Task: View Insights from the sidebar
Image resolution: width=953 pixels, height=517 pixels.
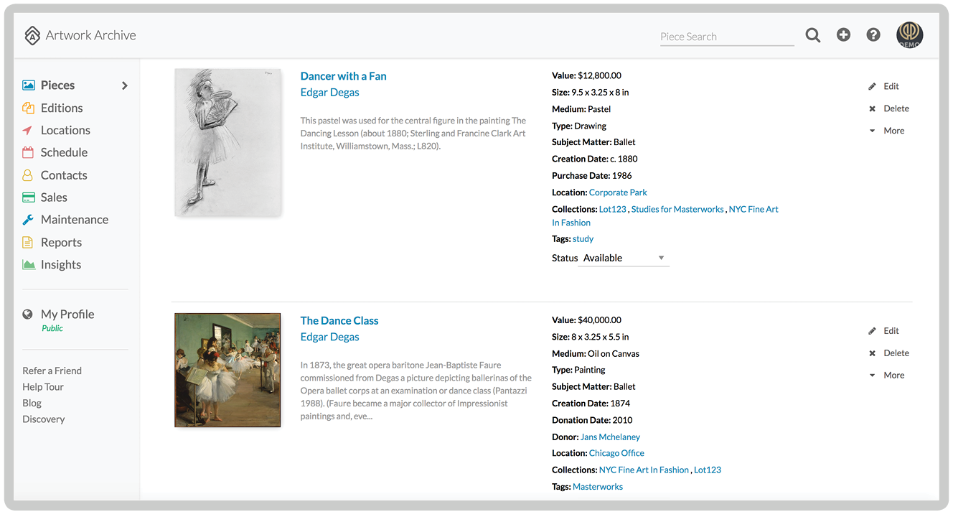Action: (x=60, y=264)
